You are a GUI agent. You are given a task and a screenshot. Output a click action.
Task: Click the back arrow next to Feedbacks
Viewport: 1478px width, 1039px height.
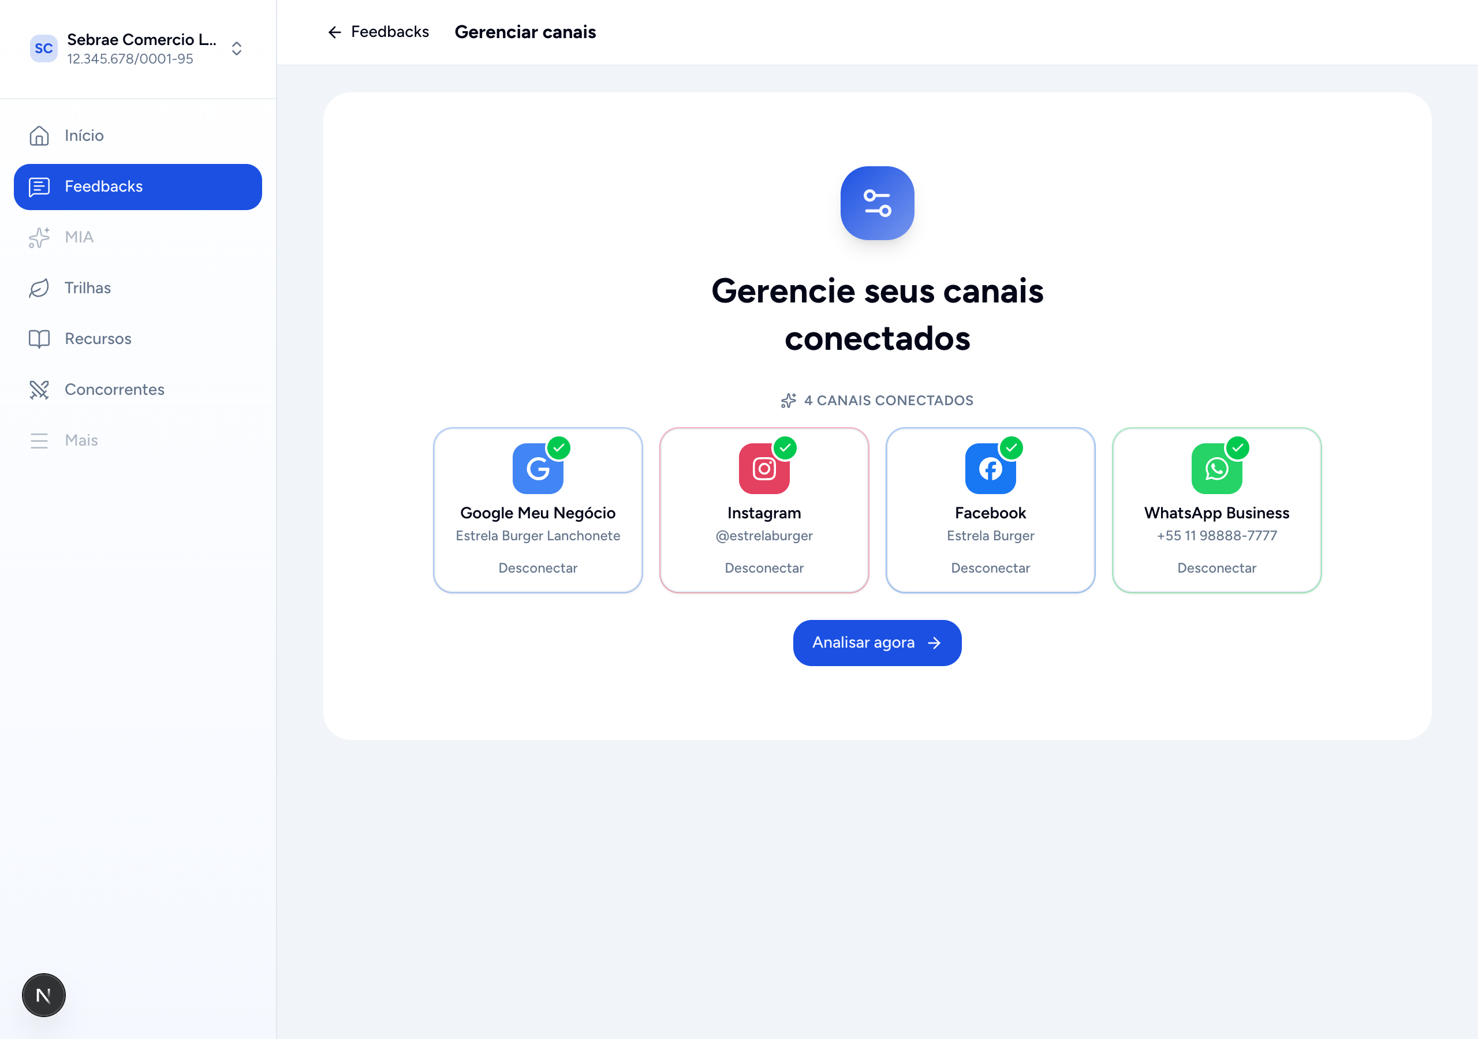[335, 32]
